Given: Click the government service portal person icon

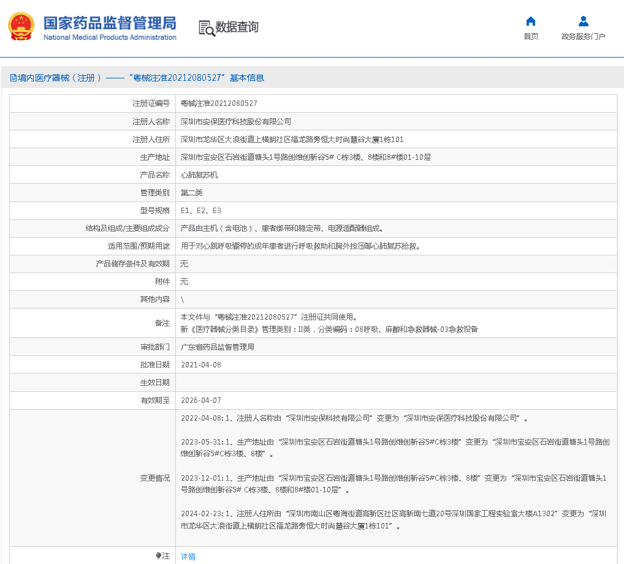Looking at the screenshot, I should click(583, 21).
